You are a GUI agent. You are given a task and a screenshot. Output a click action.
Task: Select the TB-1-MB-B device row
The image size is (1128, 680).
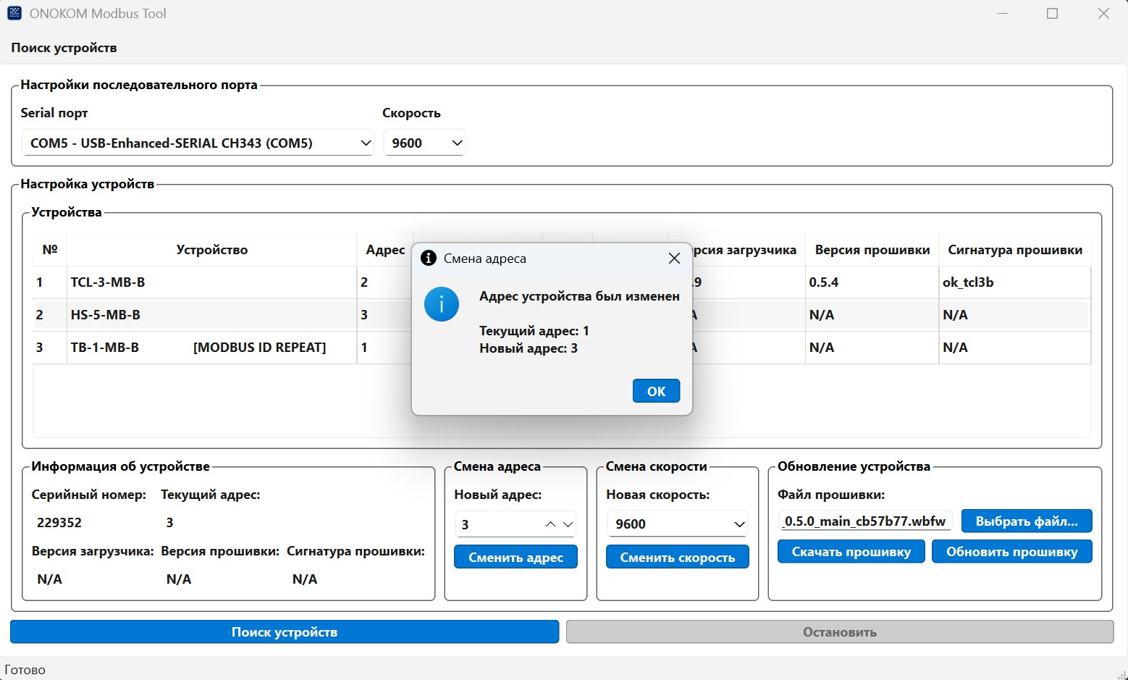(x=210, y=348)
